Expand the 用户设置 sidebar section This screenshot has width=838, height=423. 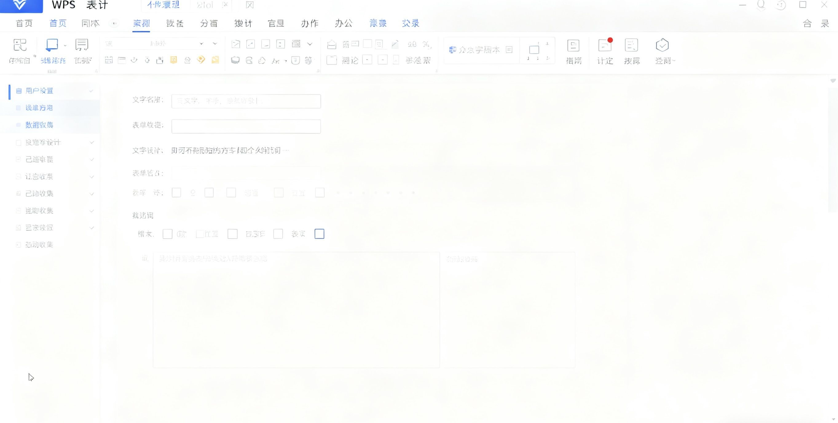pos(91,91)
